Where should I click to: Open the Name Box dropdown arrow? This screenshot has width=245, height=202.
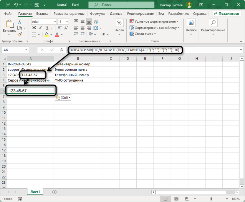[x=26, y=50]
